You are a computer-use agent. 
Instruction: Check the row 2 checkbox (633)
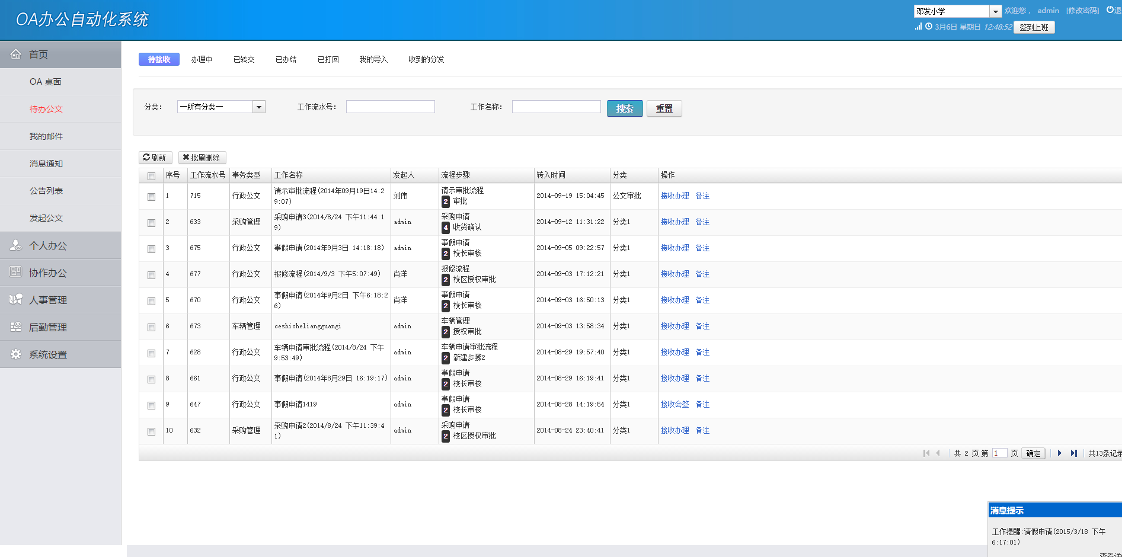click(151, 223)
